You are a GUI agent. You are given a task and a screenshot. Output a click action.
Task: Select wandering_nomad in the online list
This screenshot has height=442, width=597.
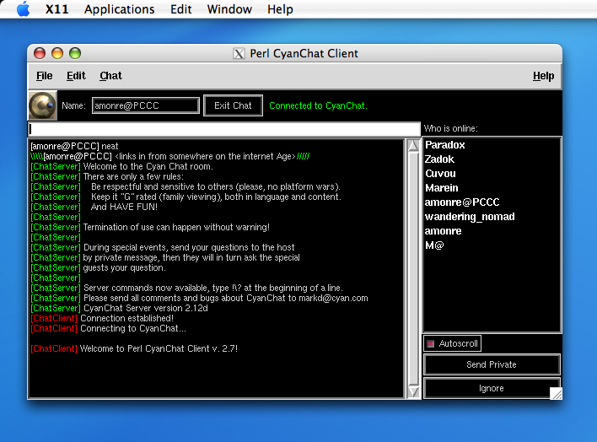point(470,217)
